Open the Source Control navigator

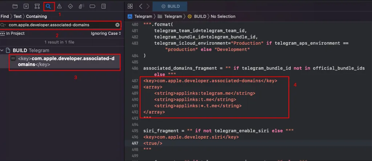click(x=26, y=6)
